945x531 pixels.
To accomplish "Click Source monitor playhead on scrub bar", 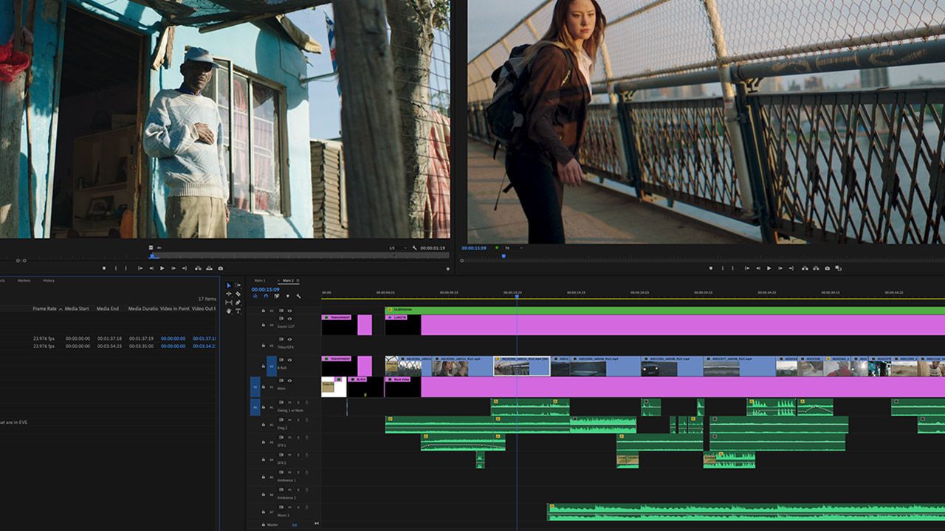I will [153, 256].
